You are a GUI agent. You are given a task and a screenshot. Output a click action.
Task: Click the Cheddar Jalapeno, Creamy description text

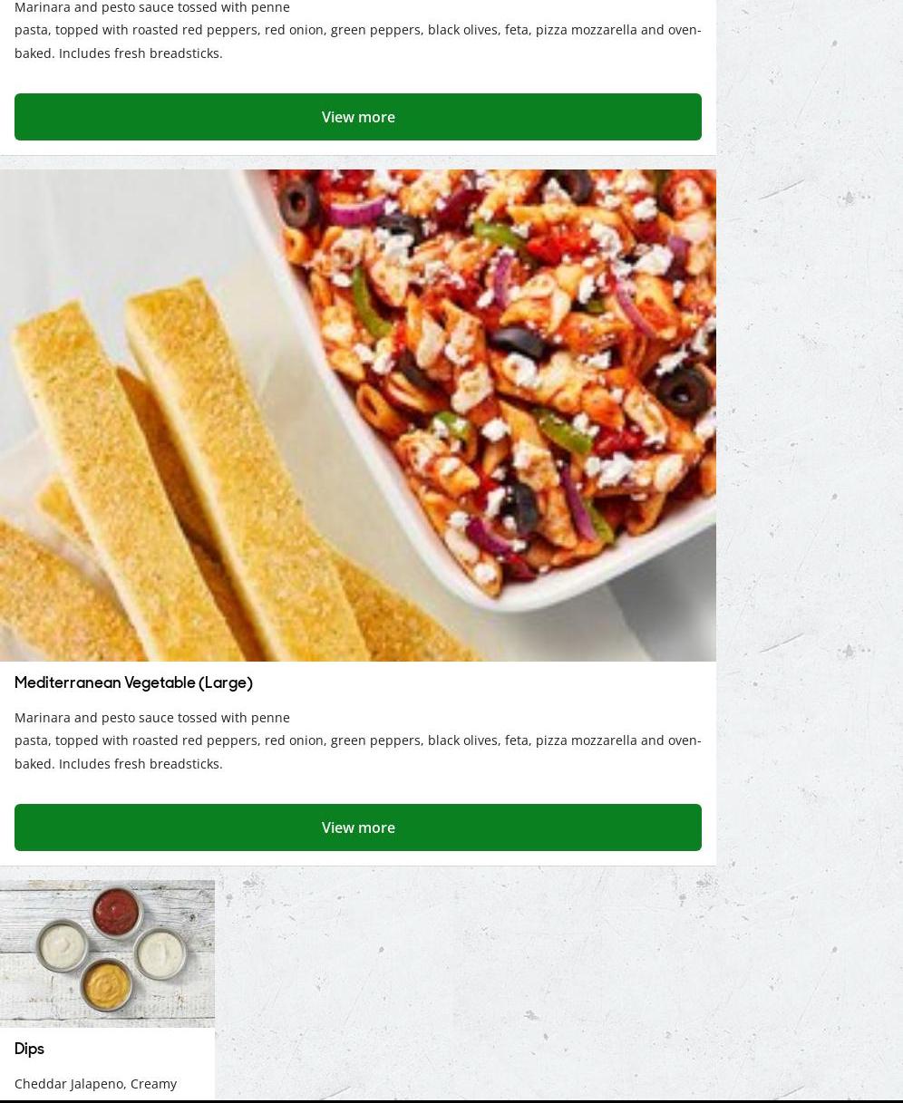[95, 1084]
